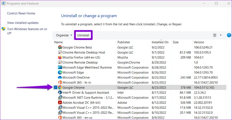Click the Chrome Remote Desktop Host icon

[x=60, y=52]
